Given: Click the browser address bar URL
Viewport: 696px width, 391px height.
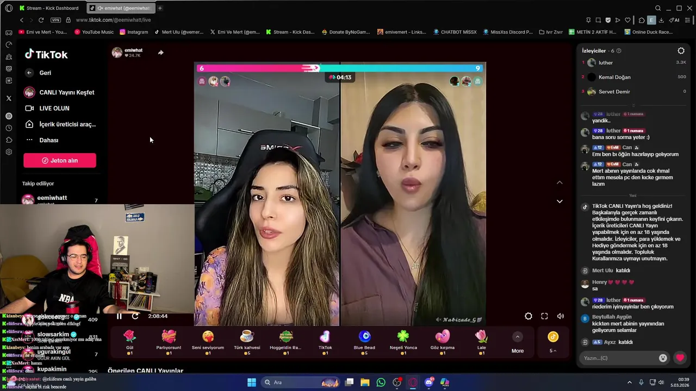Looking at the screenshot, I should [113, 20].
